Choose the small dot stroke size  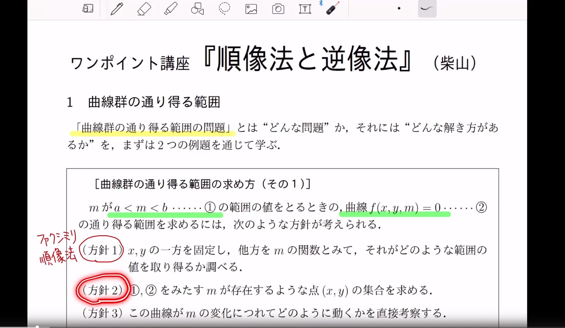coord(399,8)
